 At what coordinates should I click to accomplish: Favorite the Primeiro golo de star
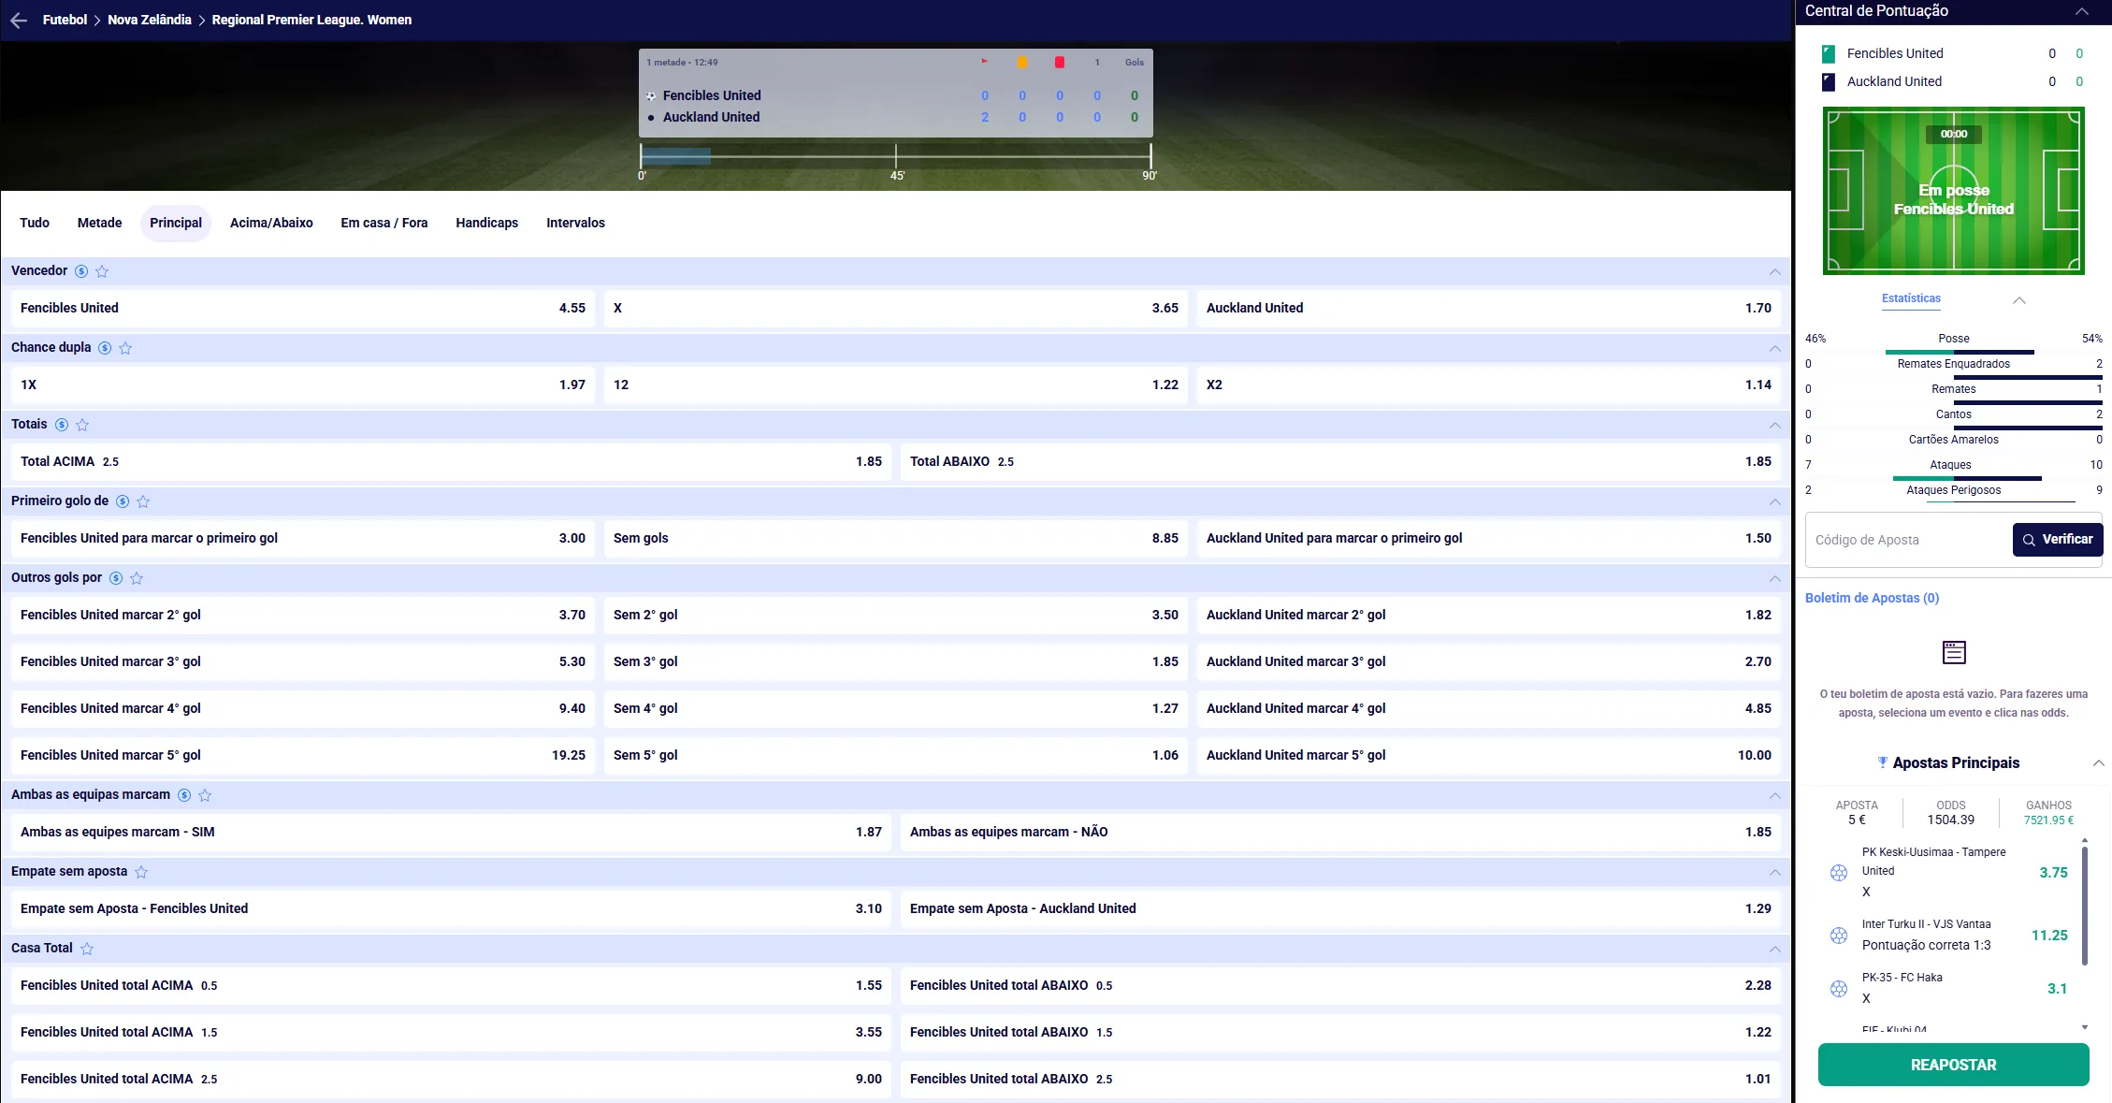(143, 501)
